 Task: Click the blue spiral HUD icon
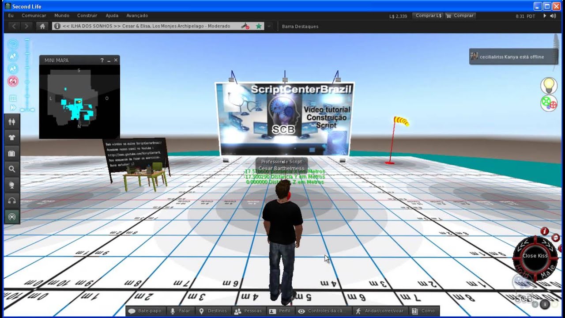pos(13,44)
